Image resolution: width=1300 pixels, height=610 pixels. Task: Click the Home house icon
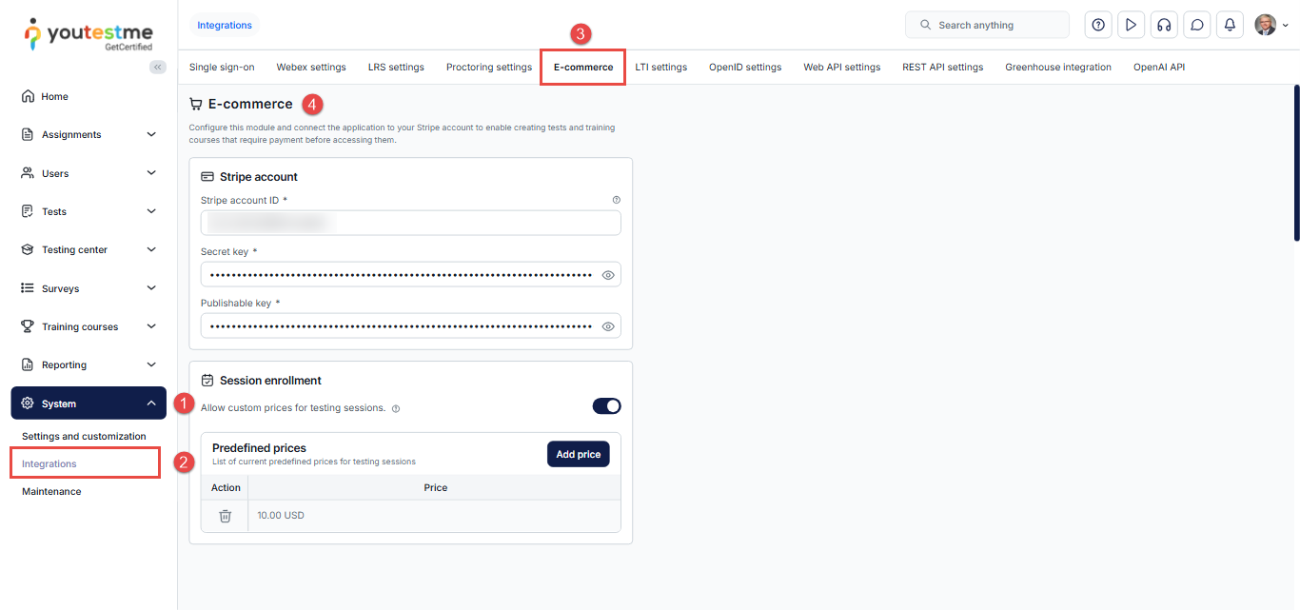pos(28,96)
